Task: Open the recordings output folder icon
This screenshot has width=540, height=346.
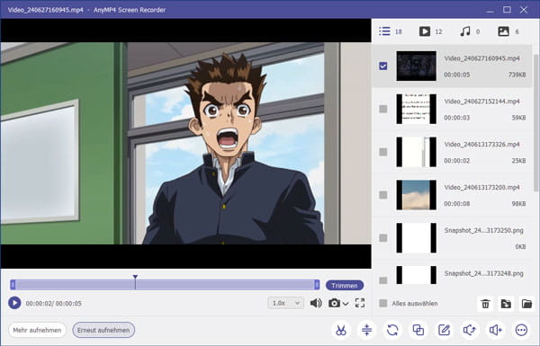Action: 526,304
